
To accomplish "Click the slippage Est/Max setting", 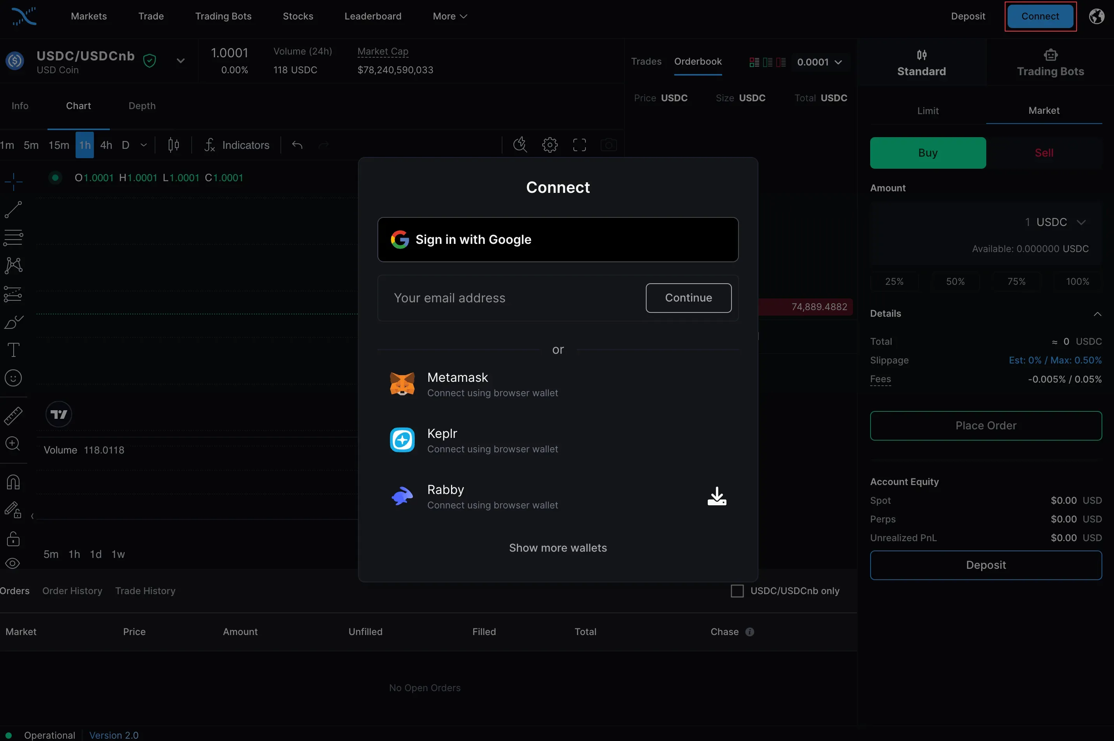I will [1055, 360].
